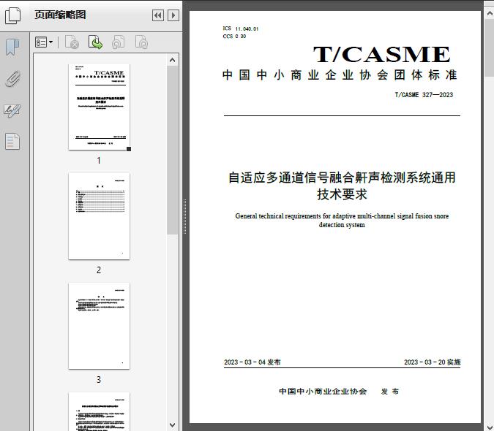This screenshot has width=494, height=431.
Task: Open the document content panel icon
Action: 12,142
